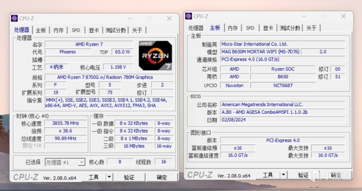Click the southbridge revision 51 value

(338, 77)
